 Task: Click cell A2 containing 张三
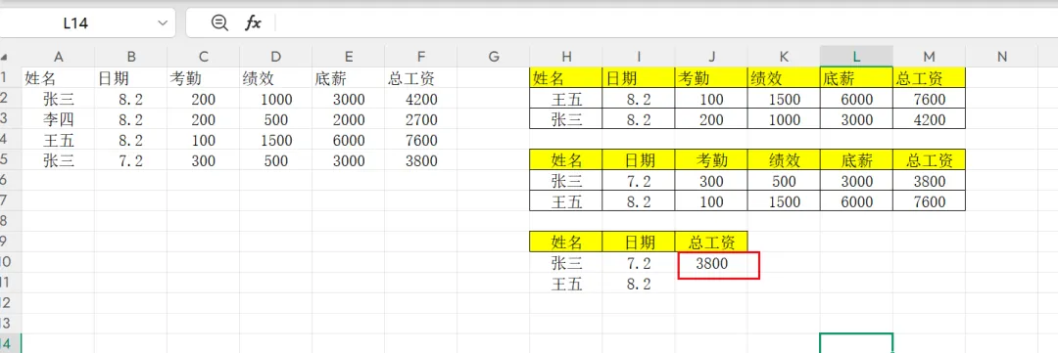[58, 100]
